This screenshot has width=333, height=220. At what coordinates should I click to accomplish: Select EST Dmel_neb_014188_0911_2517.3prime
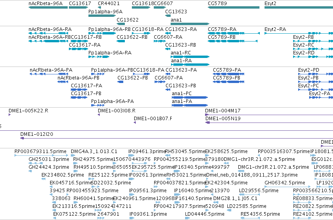point(207,179)
